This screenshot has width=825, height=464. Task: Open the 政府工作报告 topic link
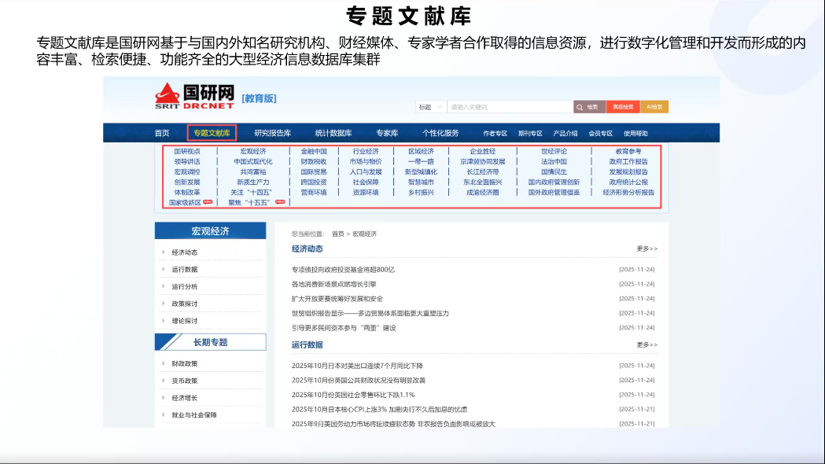click(628, 161)
